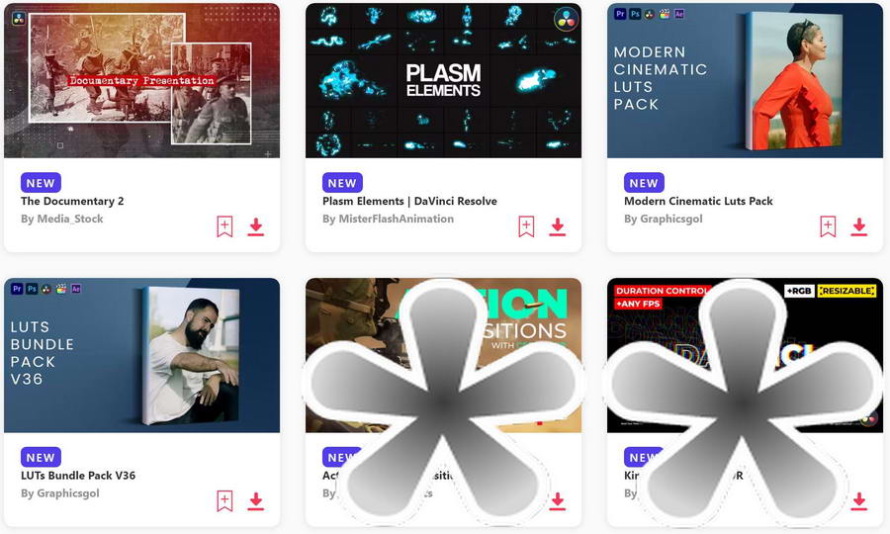890x534 pixels.
Task: Open The Documentary 2 title link
Action: click(72, 201)
